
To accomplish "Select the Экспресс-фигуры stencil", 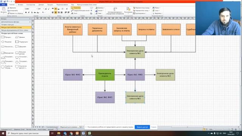I will (16, 25).
